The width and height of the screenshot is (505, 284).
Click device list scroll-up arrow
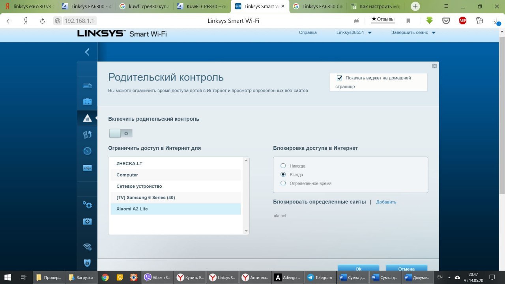point(246,161)
